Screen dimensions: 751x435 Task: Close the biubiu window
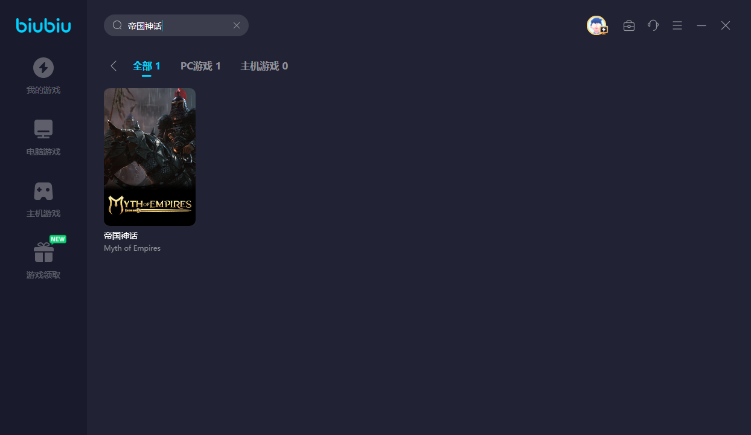(x=726, y=25)
